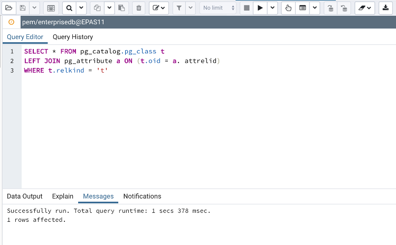The width and height of the screenshot is (396, 245).
Task: Click the orange connection status icon
Action: pyautogui.click(x=12, y=22)
